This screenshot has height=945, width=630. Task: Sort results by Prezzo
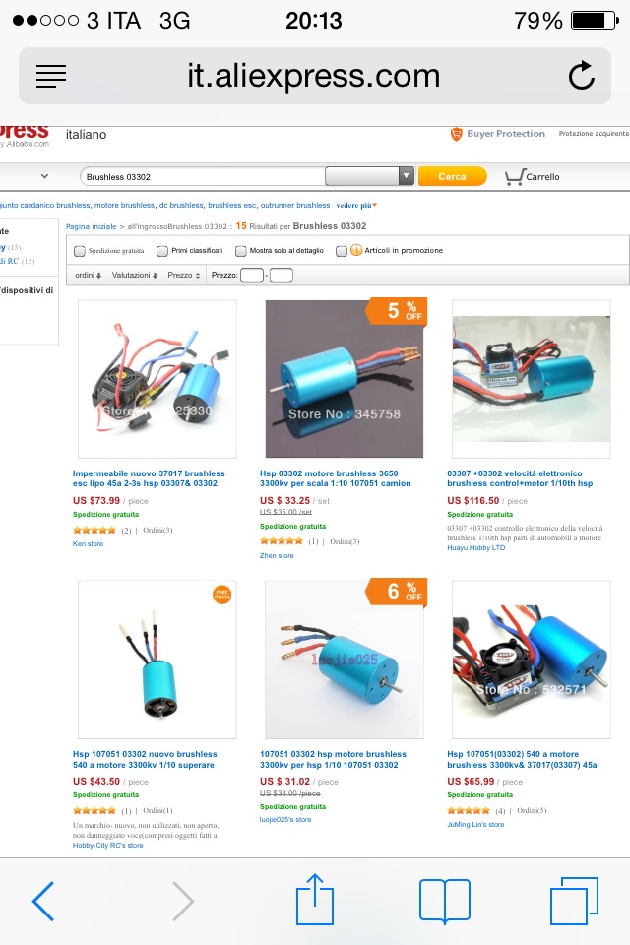184,275
